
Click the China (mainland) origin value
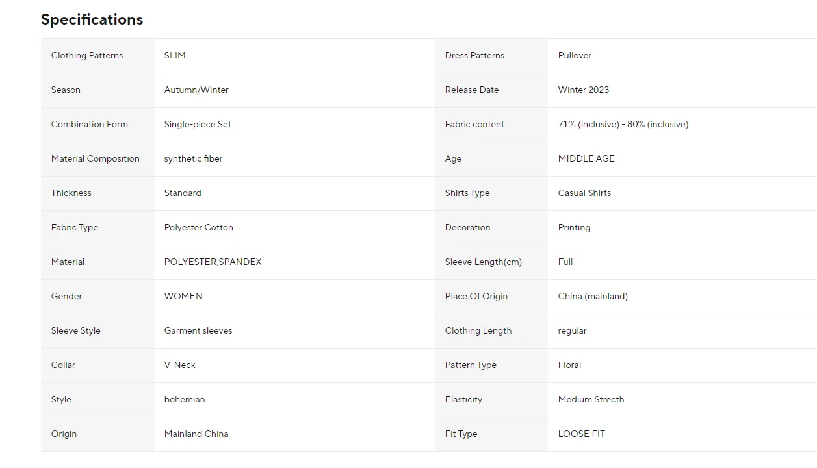[x=593, y=297]
